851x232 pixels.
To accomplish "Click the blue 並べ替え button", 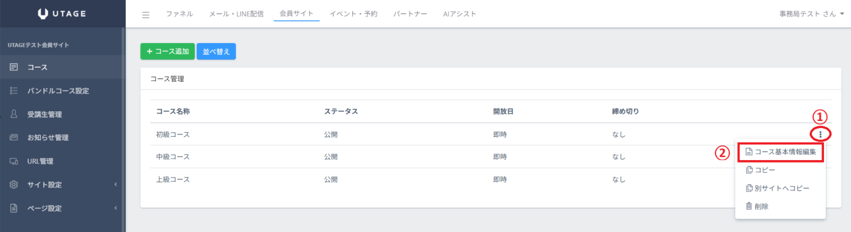I will [216, 51].
